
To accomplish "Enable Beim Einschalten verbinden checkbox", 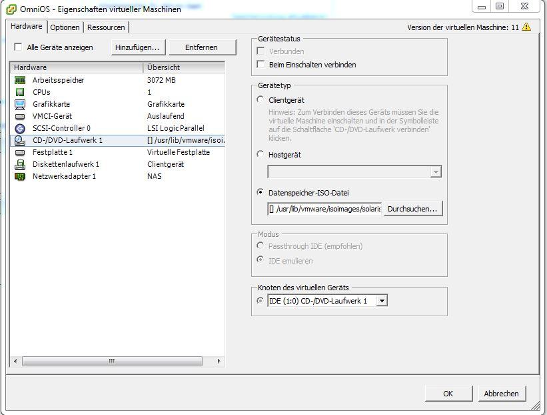I will click(x=261, y=64).
